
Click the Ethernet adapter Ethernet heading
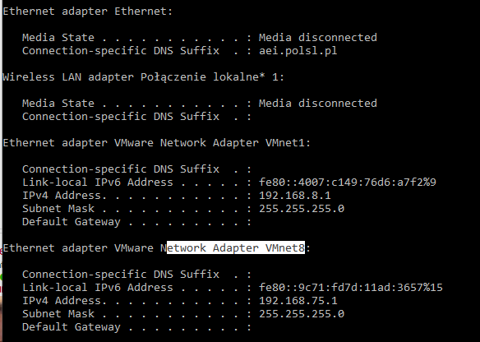pyautogui.click(x=88, y=12)
